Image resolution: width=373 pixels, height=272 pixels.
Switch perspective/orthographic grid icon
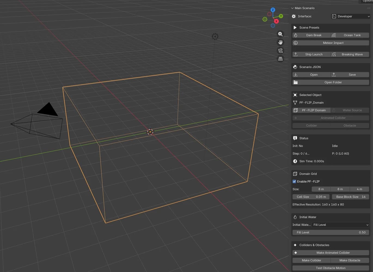280,59
